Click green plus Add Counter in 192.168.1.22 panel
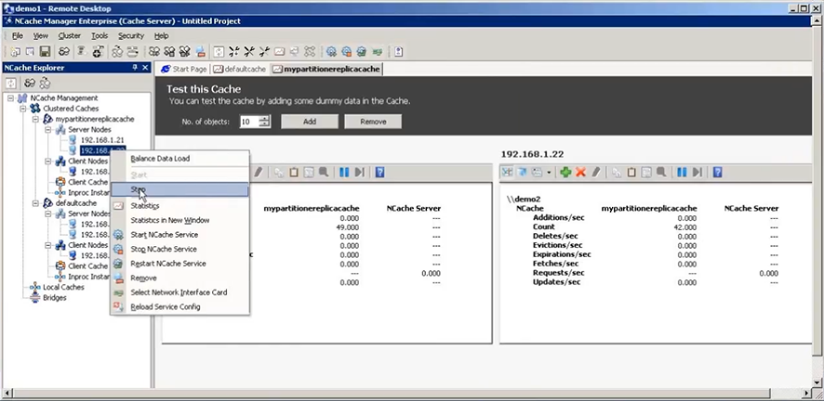Image resolution: width=824 pixels, height=401 pixels. pyautogui.click(x=565, y=172)
